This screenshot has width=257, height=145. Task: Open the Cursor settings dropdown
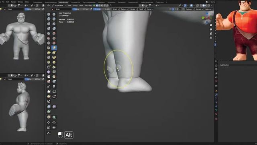(150, 9)
